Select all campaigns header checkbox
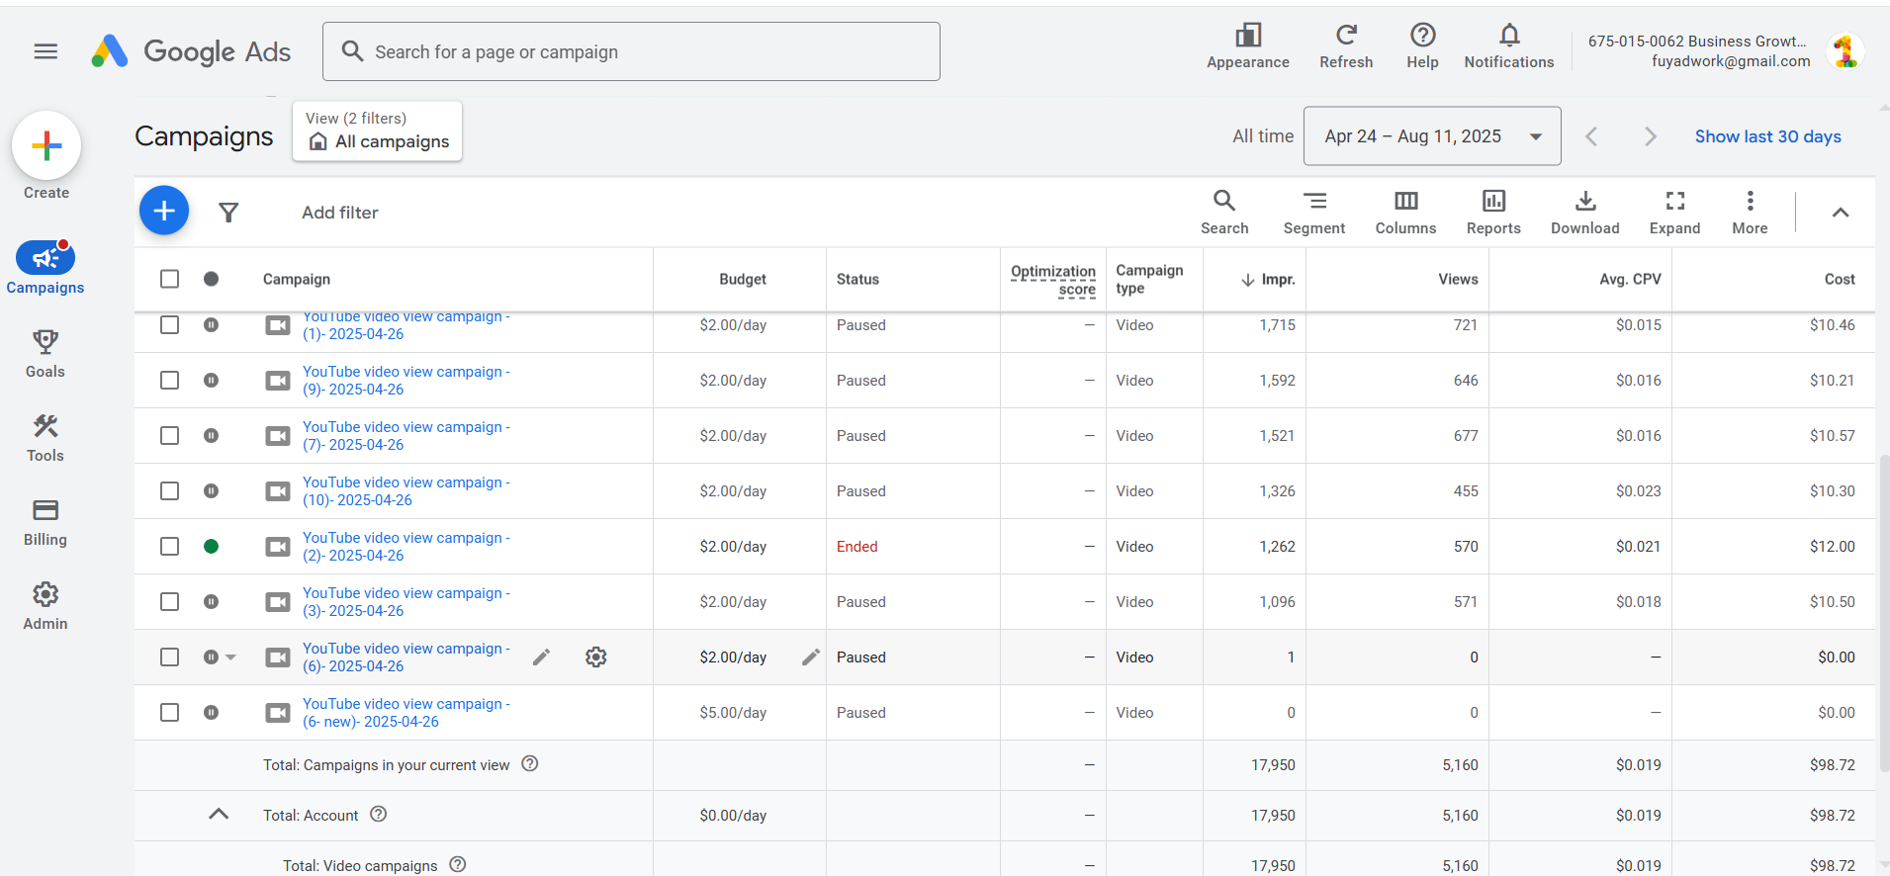Viewport: 1890px width, 876px height. [170, 279]
